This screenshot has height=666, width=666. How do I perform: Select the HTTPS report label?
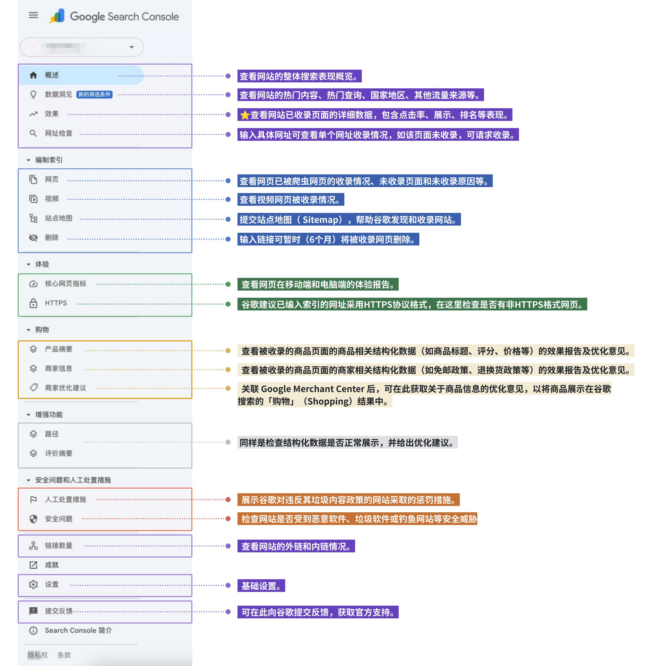pos(56,303)
